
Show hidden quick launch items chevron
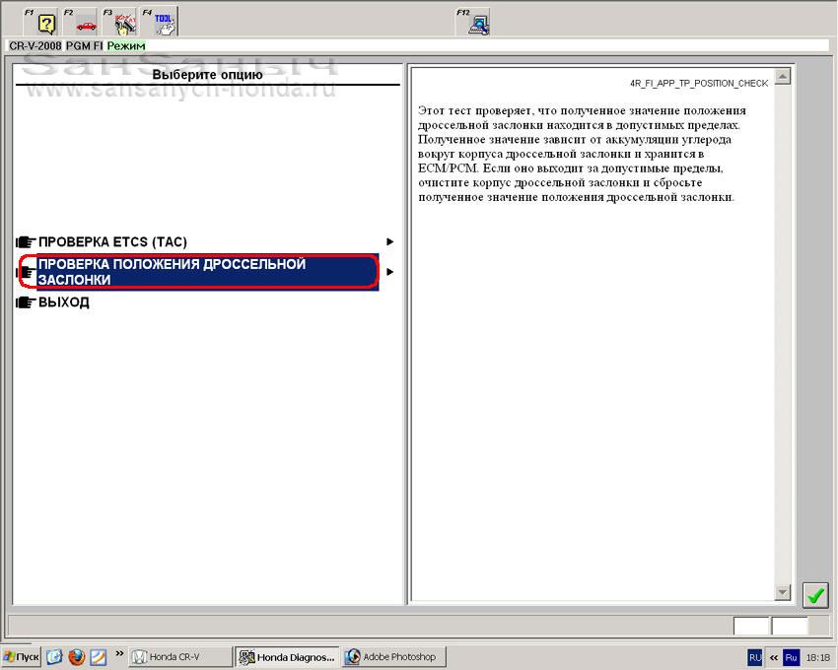pos(120,654)
